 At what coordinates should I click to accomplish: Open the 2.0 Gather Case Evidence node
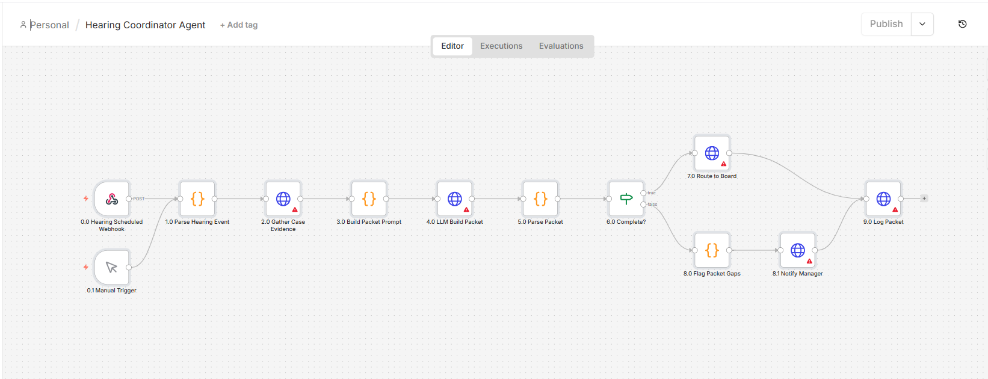click(x=283, y=199)
